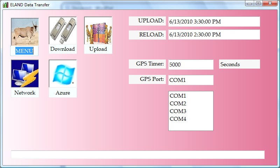The width and height of the screenshot is (280, 168).
Task: Click the Network caption label
Action: point(24,93)
